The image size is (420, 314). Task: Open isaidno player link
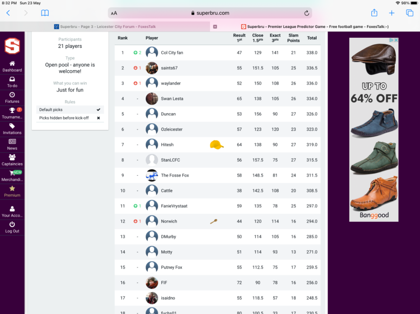[168, 298]
